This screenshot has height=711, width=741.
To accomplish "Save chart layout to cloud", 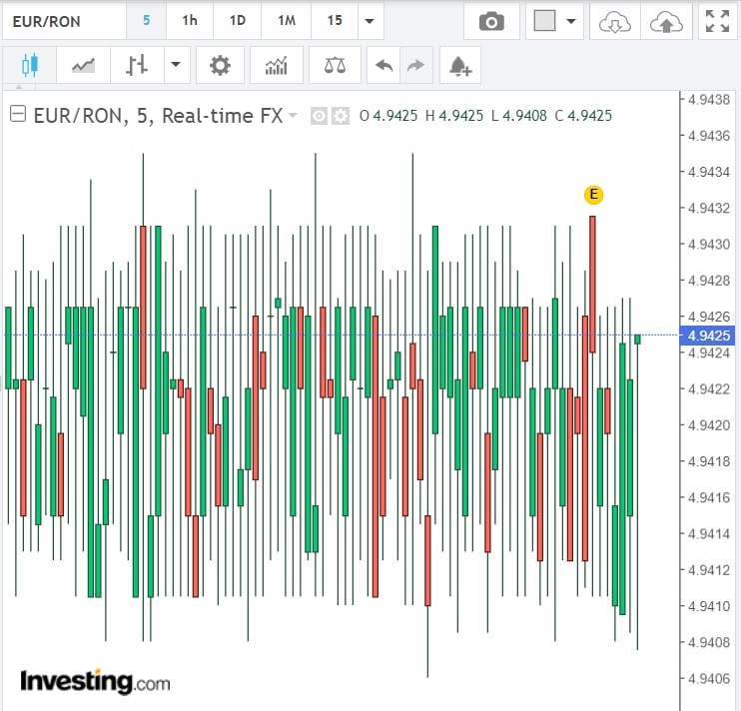I will pos(666,21).
